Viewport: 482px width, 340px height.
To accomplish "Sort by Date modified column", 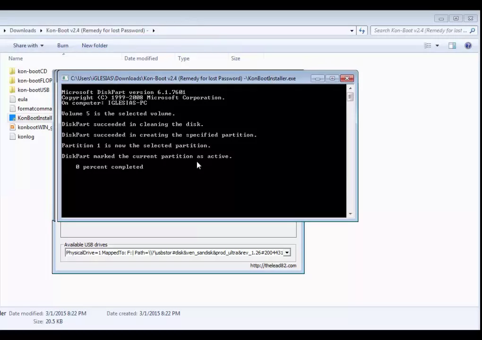I will click(141, 59).
